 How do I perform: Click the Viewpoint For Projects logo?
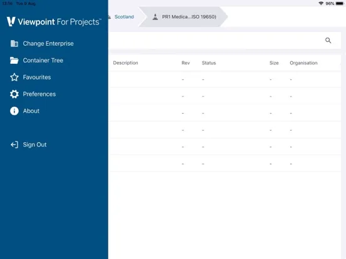(54, 22)
